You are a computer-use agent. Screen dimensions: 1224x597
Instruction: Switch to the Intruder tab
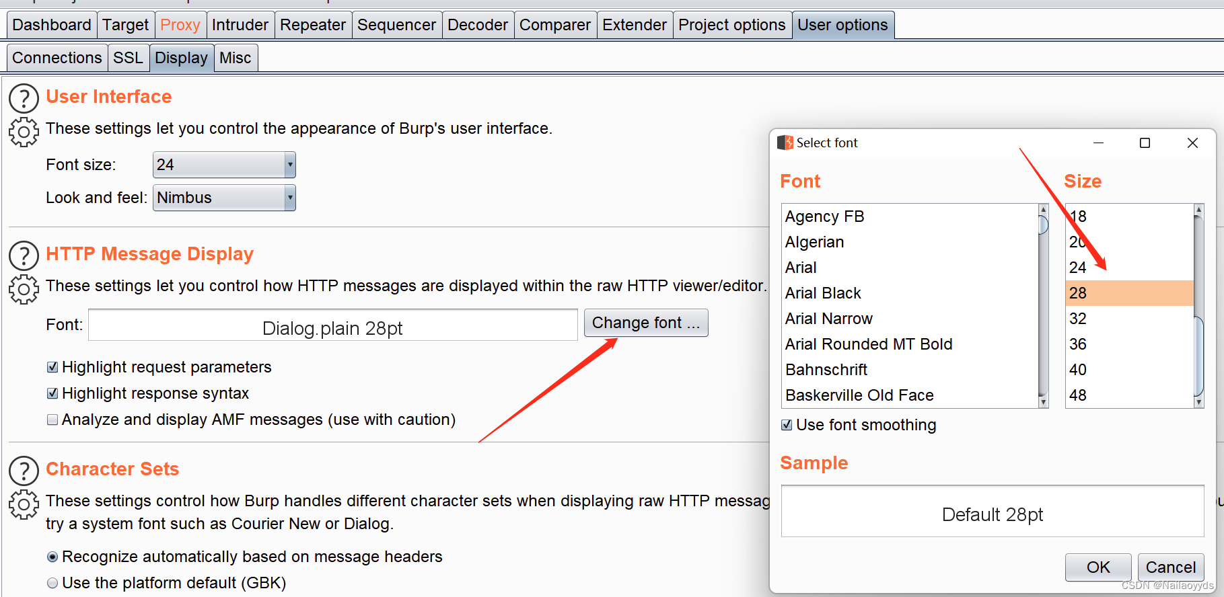click(x=240, y=25)
